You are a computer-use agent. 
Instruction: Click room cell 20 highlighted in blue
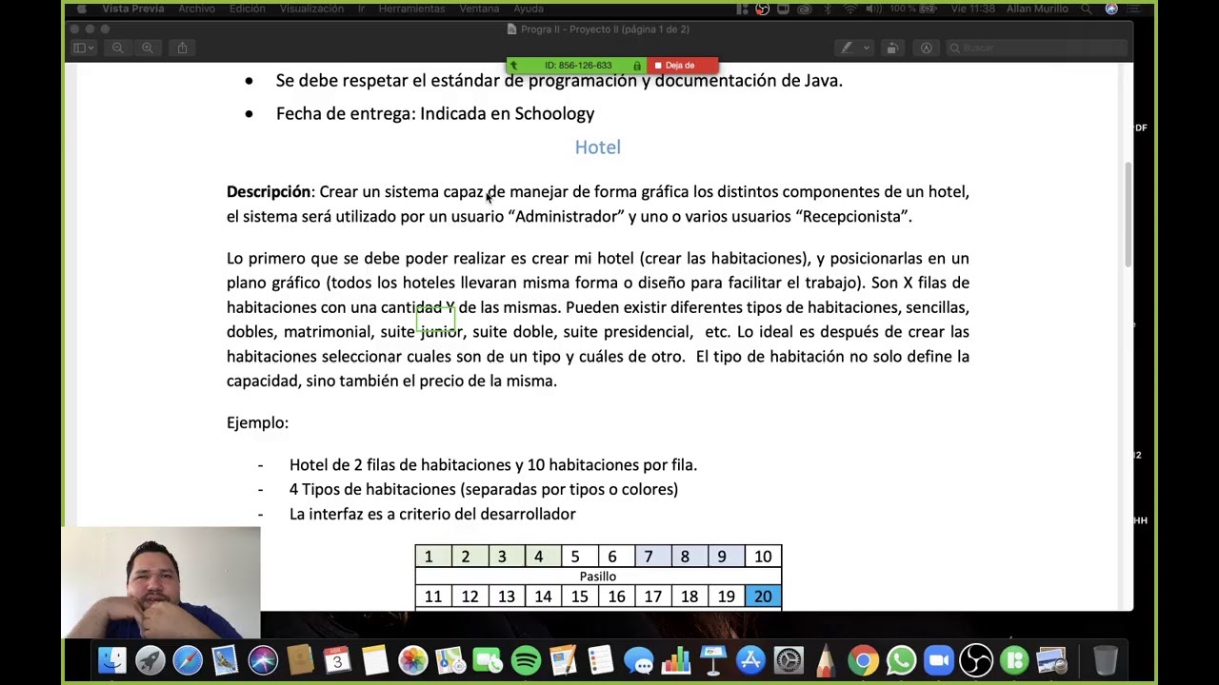click(x=763, y=597)
